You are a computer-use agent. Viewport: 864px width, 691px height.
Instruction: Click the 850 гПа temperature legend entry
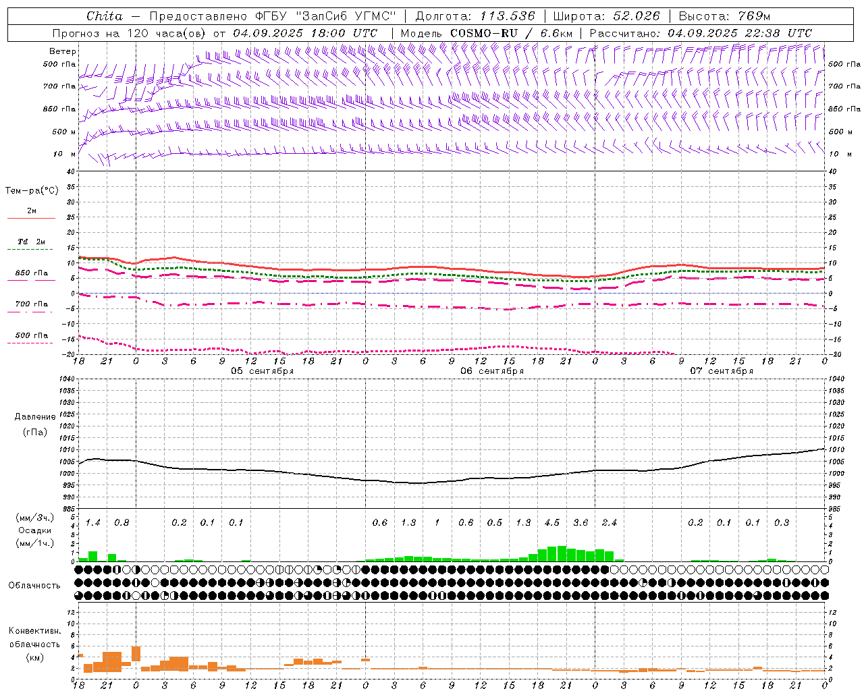32,273
